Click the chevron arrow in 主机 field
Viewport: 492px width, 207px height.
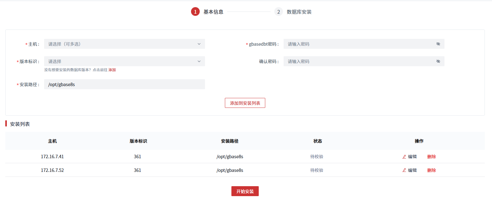point(199,44)
